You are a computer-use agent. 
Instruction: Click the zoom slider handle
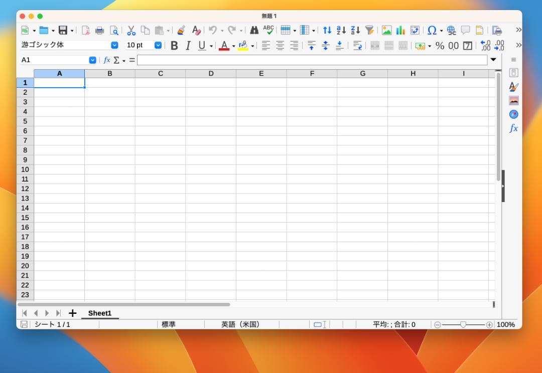(x=463, y=325)
